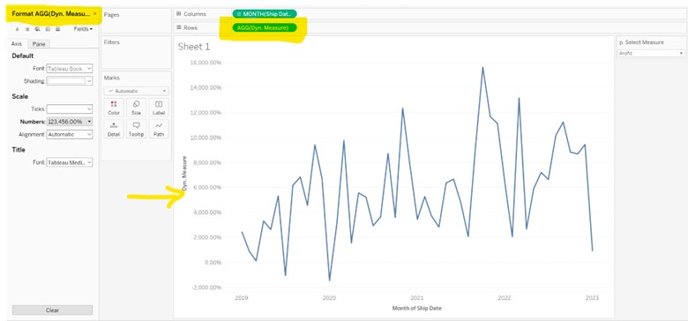Switch to the Axis tab

[x=17, y=44]
